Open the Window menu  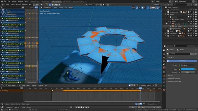click(x=20, y=2)
